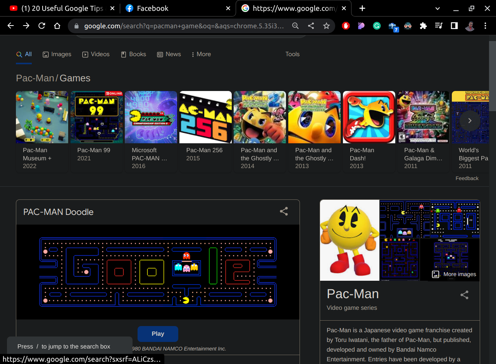Switch to Books results
Viewport: 496px width, 364px height.
[x=133, y=54]
